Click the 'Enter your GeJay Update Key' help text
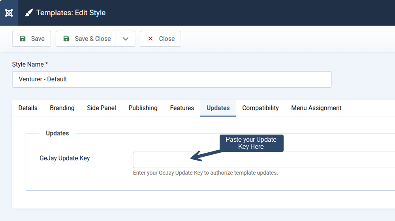 click(x=205, y=173)
